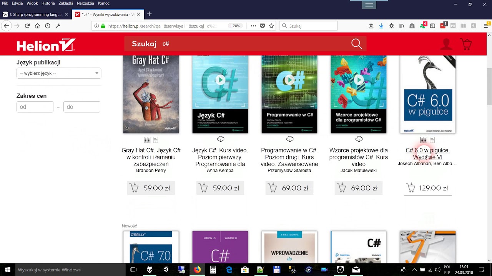This screenshot has width=492, height=276.
Task: Add Wzorce projektowe to cart 69.00 zł
Action: point(359,188)
